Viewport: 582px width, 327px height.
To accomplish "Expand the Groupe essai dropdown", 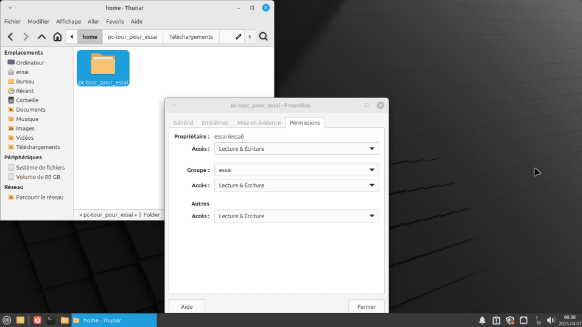I will click(x=296, y=170).
